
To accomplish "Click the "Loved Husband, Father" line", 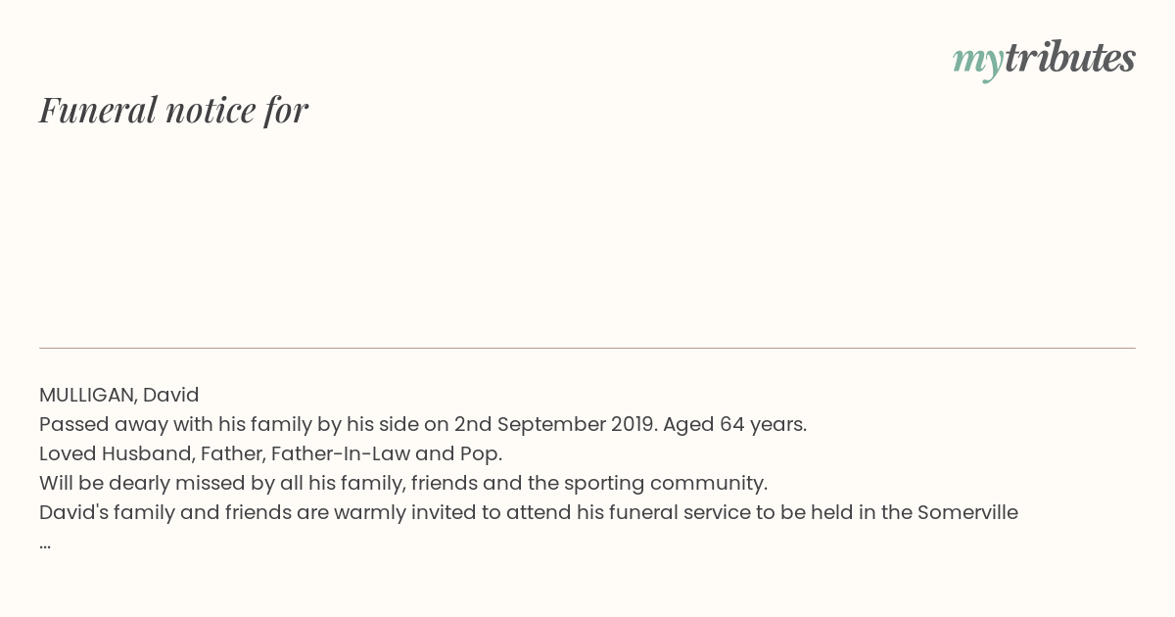I will [x=270, y=453].
